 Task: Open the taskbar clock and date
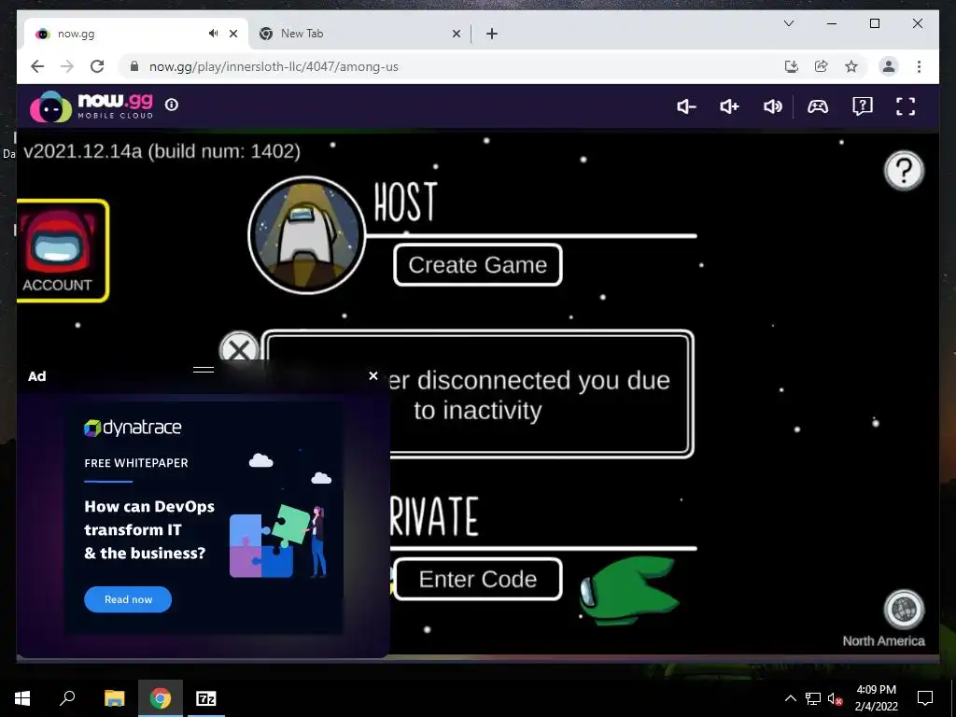[x=876, y=698]
